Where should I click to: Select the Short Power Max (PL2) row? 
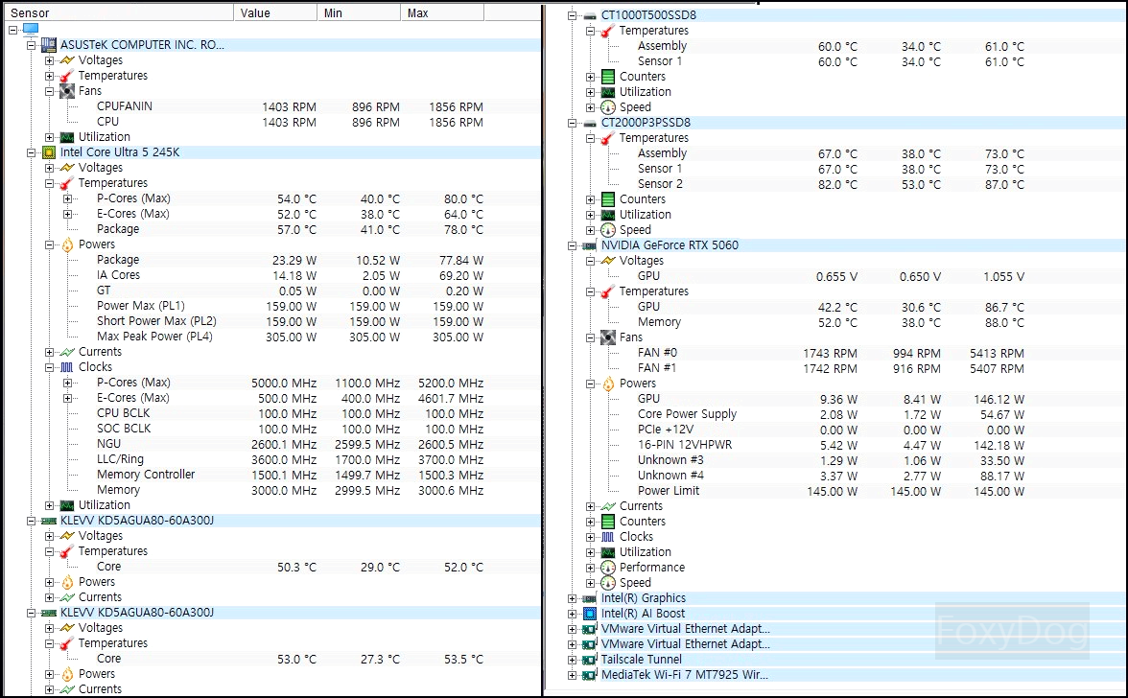pos(271,321)
